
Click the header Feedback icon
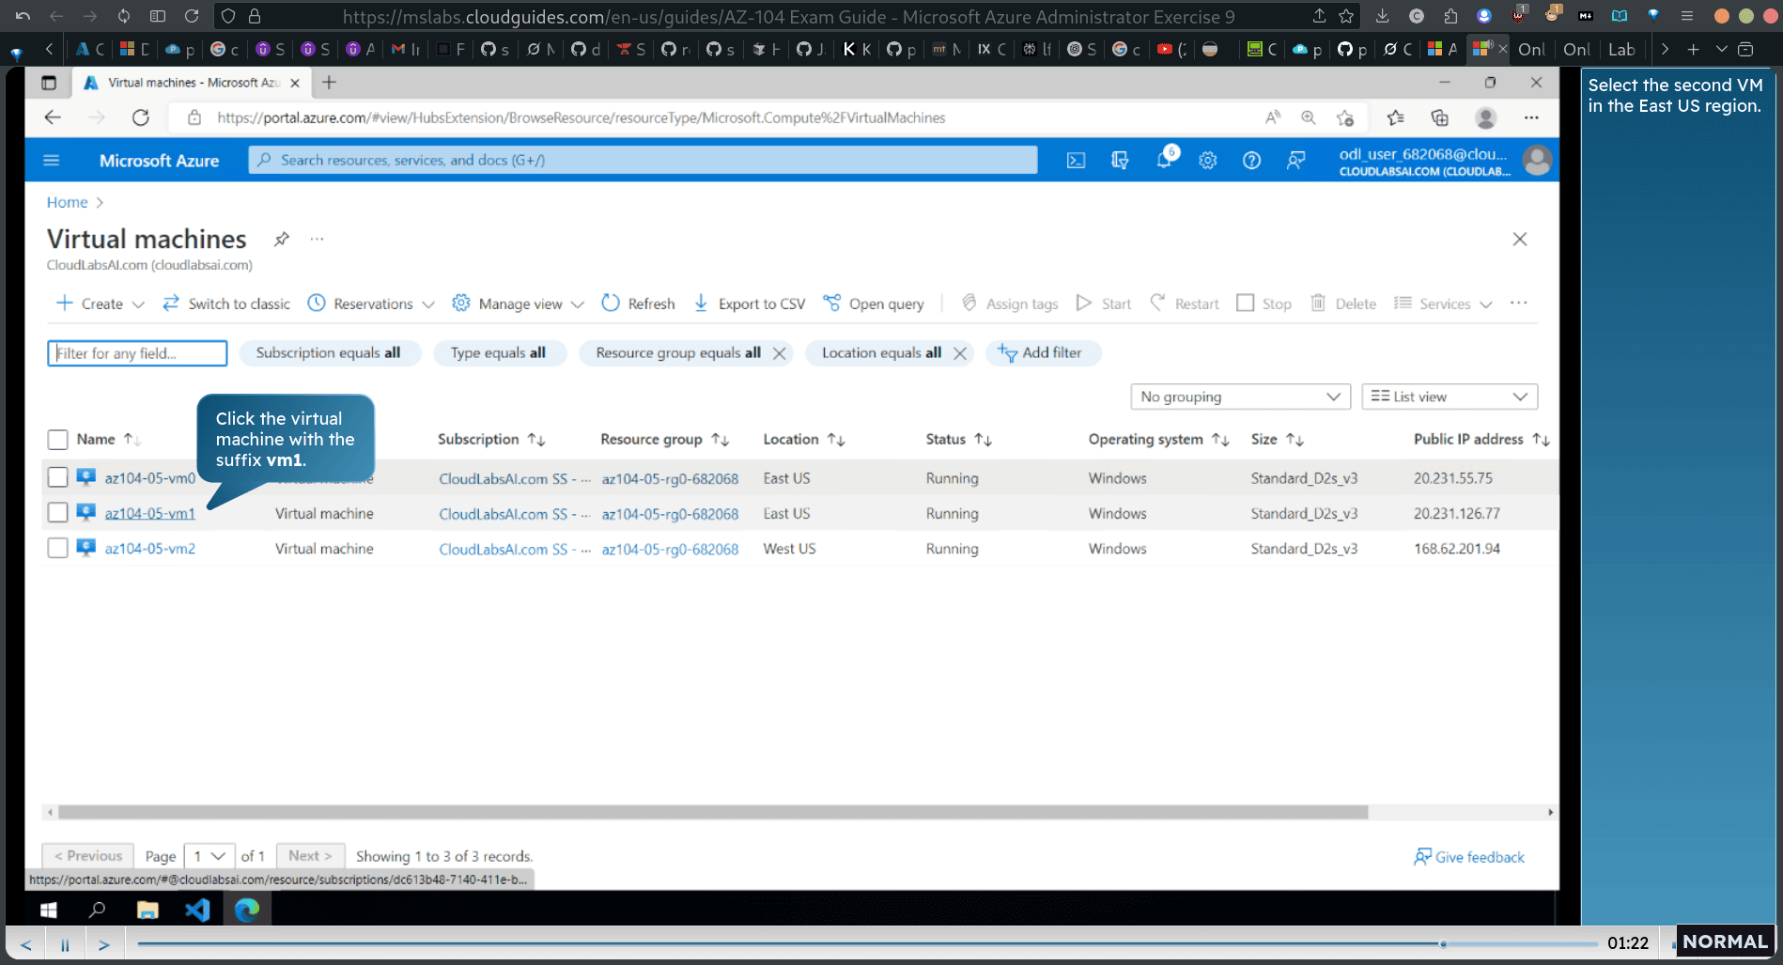pos(1295,161)
